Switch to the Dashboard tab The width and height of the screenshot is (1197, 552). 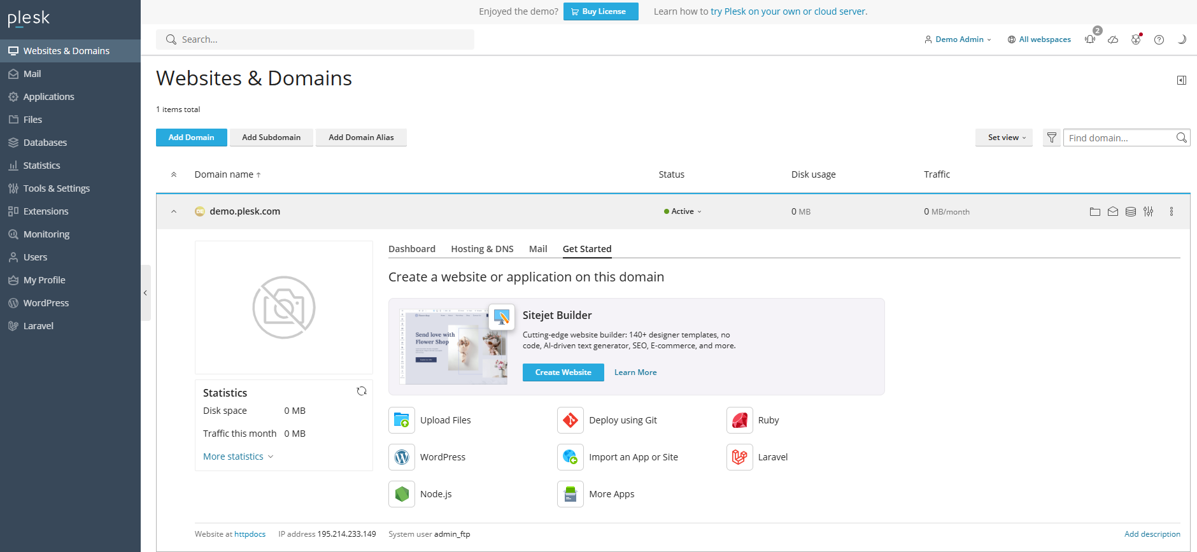412,249
